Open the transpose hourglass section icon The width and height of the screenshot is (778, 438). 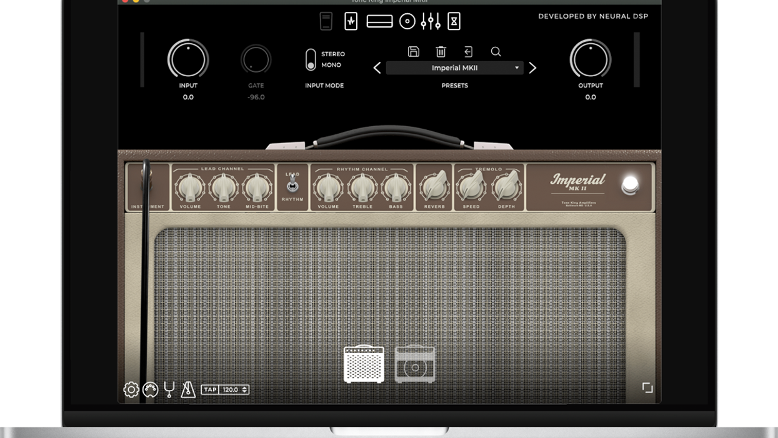click(x=456, y=21)
